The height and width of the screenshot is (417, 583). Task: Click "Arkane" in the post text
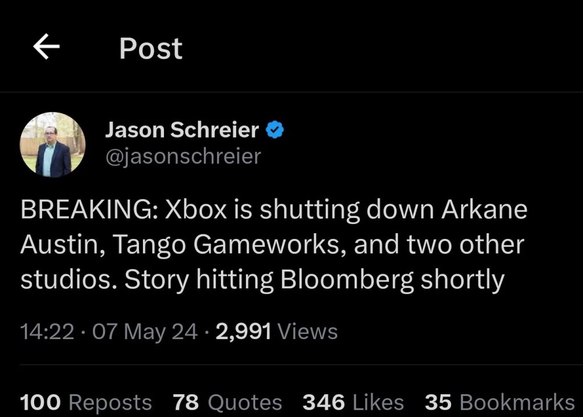485,210
